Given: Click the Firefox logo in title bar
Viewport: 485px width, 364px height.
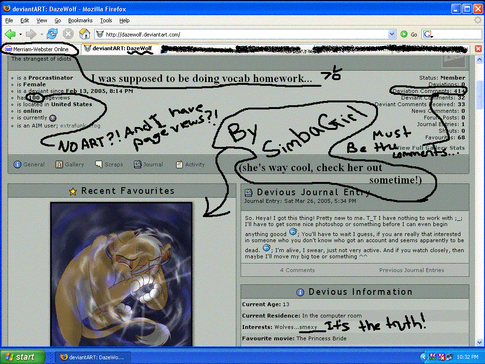Looking at the screenshot, I should tap(6, 9).
